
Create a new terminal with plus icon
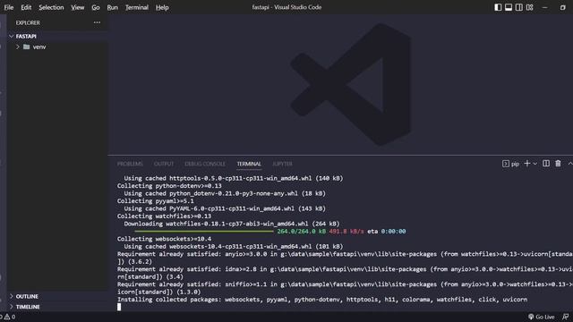(527, 164)
